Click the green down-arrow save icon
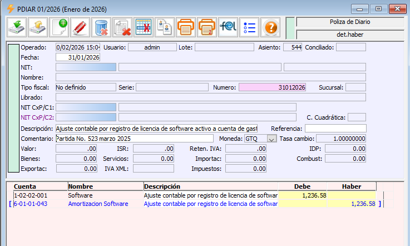This screenshot has width=410, height=246. click(17, 27)
